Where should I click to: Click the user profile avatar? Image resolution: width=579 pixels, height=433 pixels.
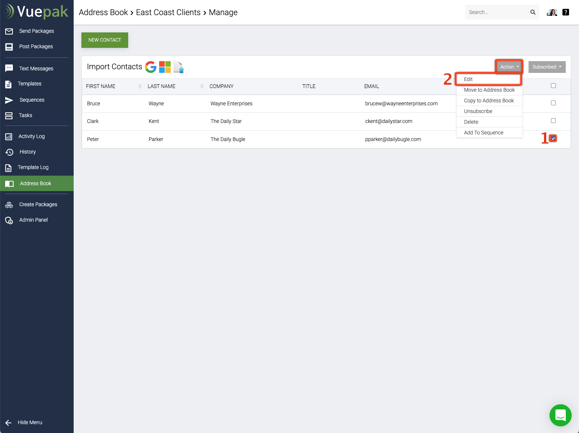552,13
